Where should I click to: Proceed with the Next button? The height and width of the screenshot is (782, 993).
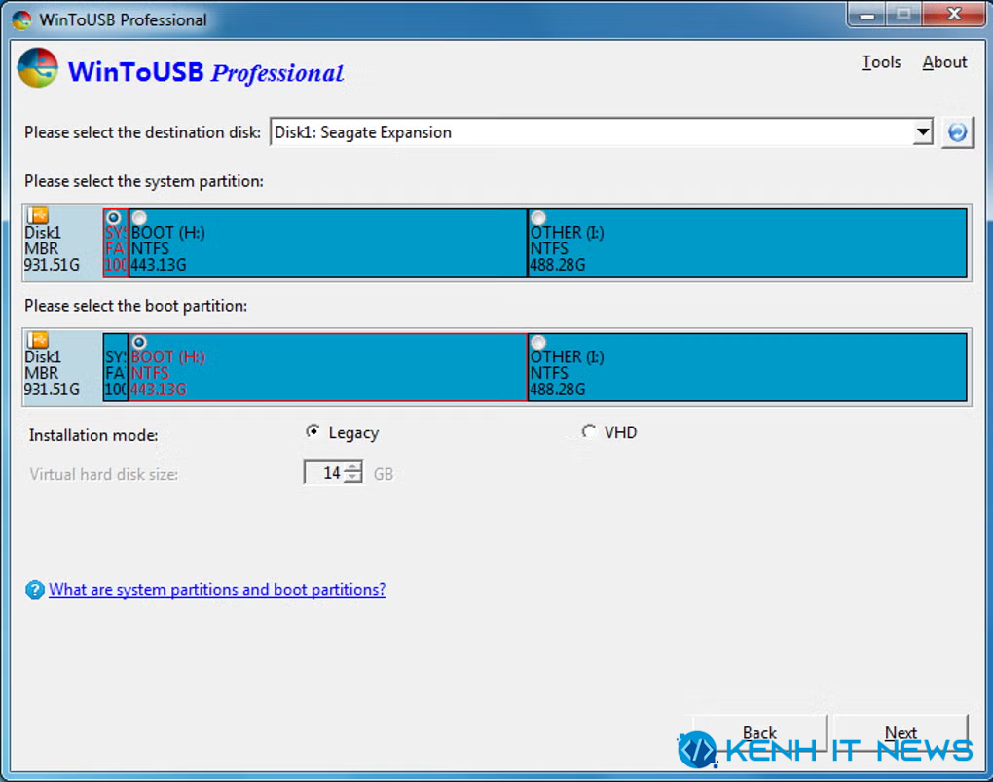click(x=901, y=734)
